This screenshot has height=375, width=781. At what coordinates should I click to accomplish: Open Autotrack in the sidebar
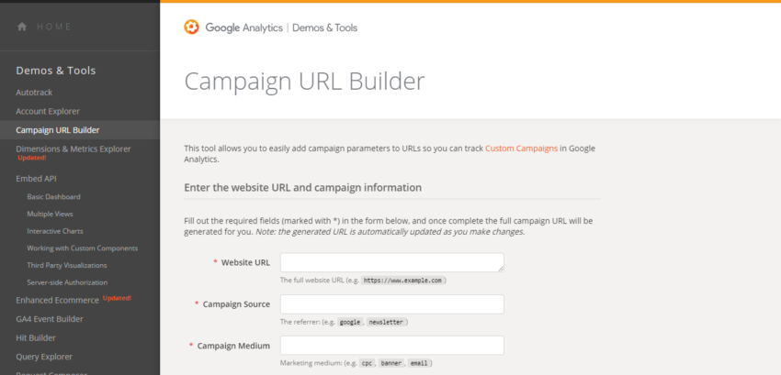pyautogui.click(x=34, y=93)
